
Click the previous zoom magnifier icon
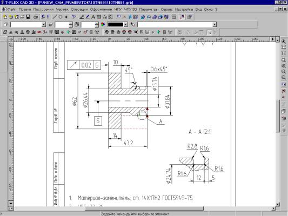click(x=284, y=77)
